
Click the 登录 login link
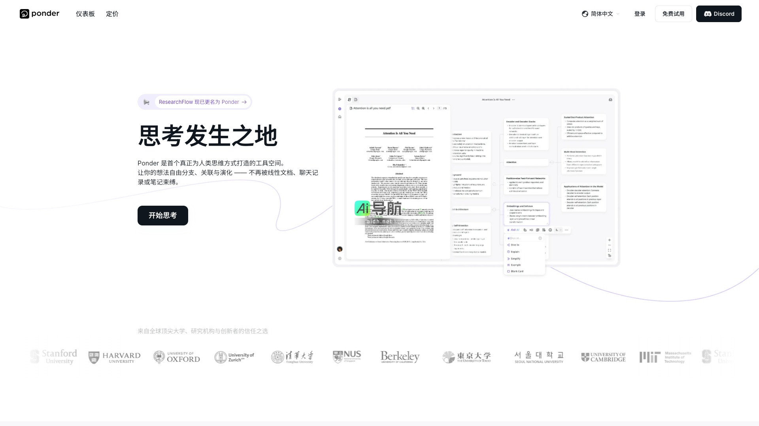(640, 14)
